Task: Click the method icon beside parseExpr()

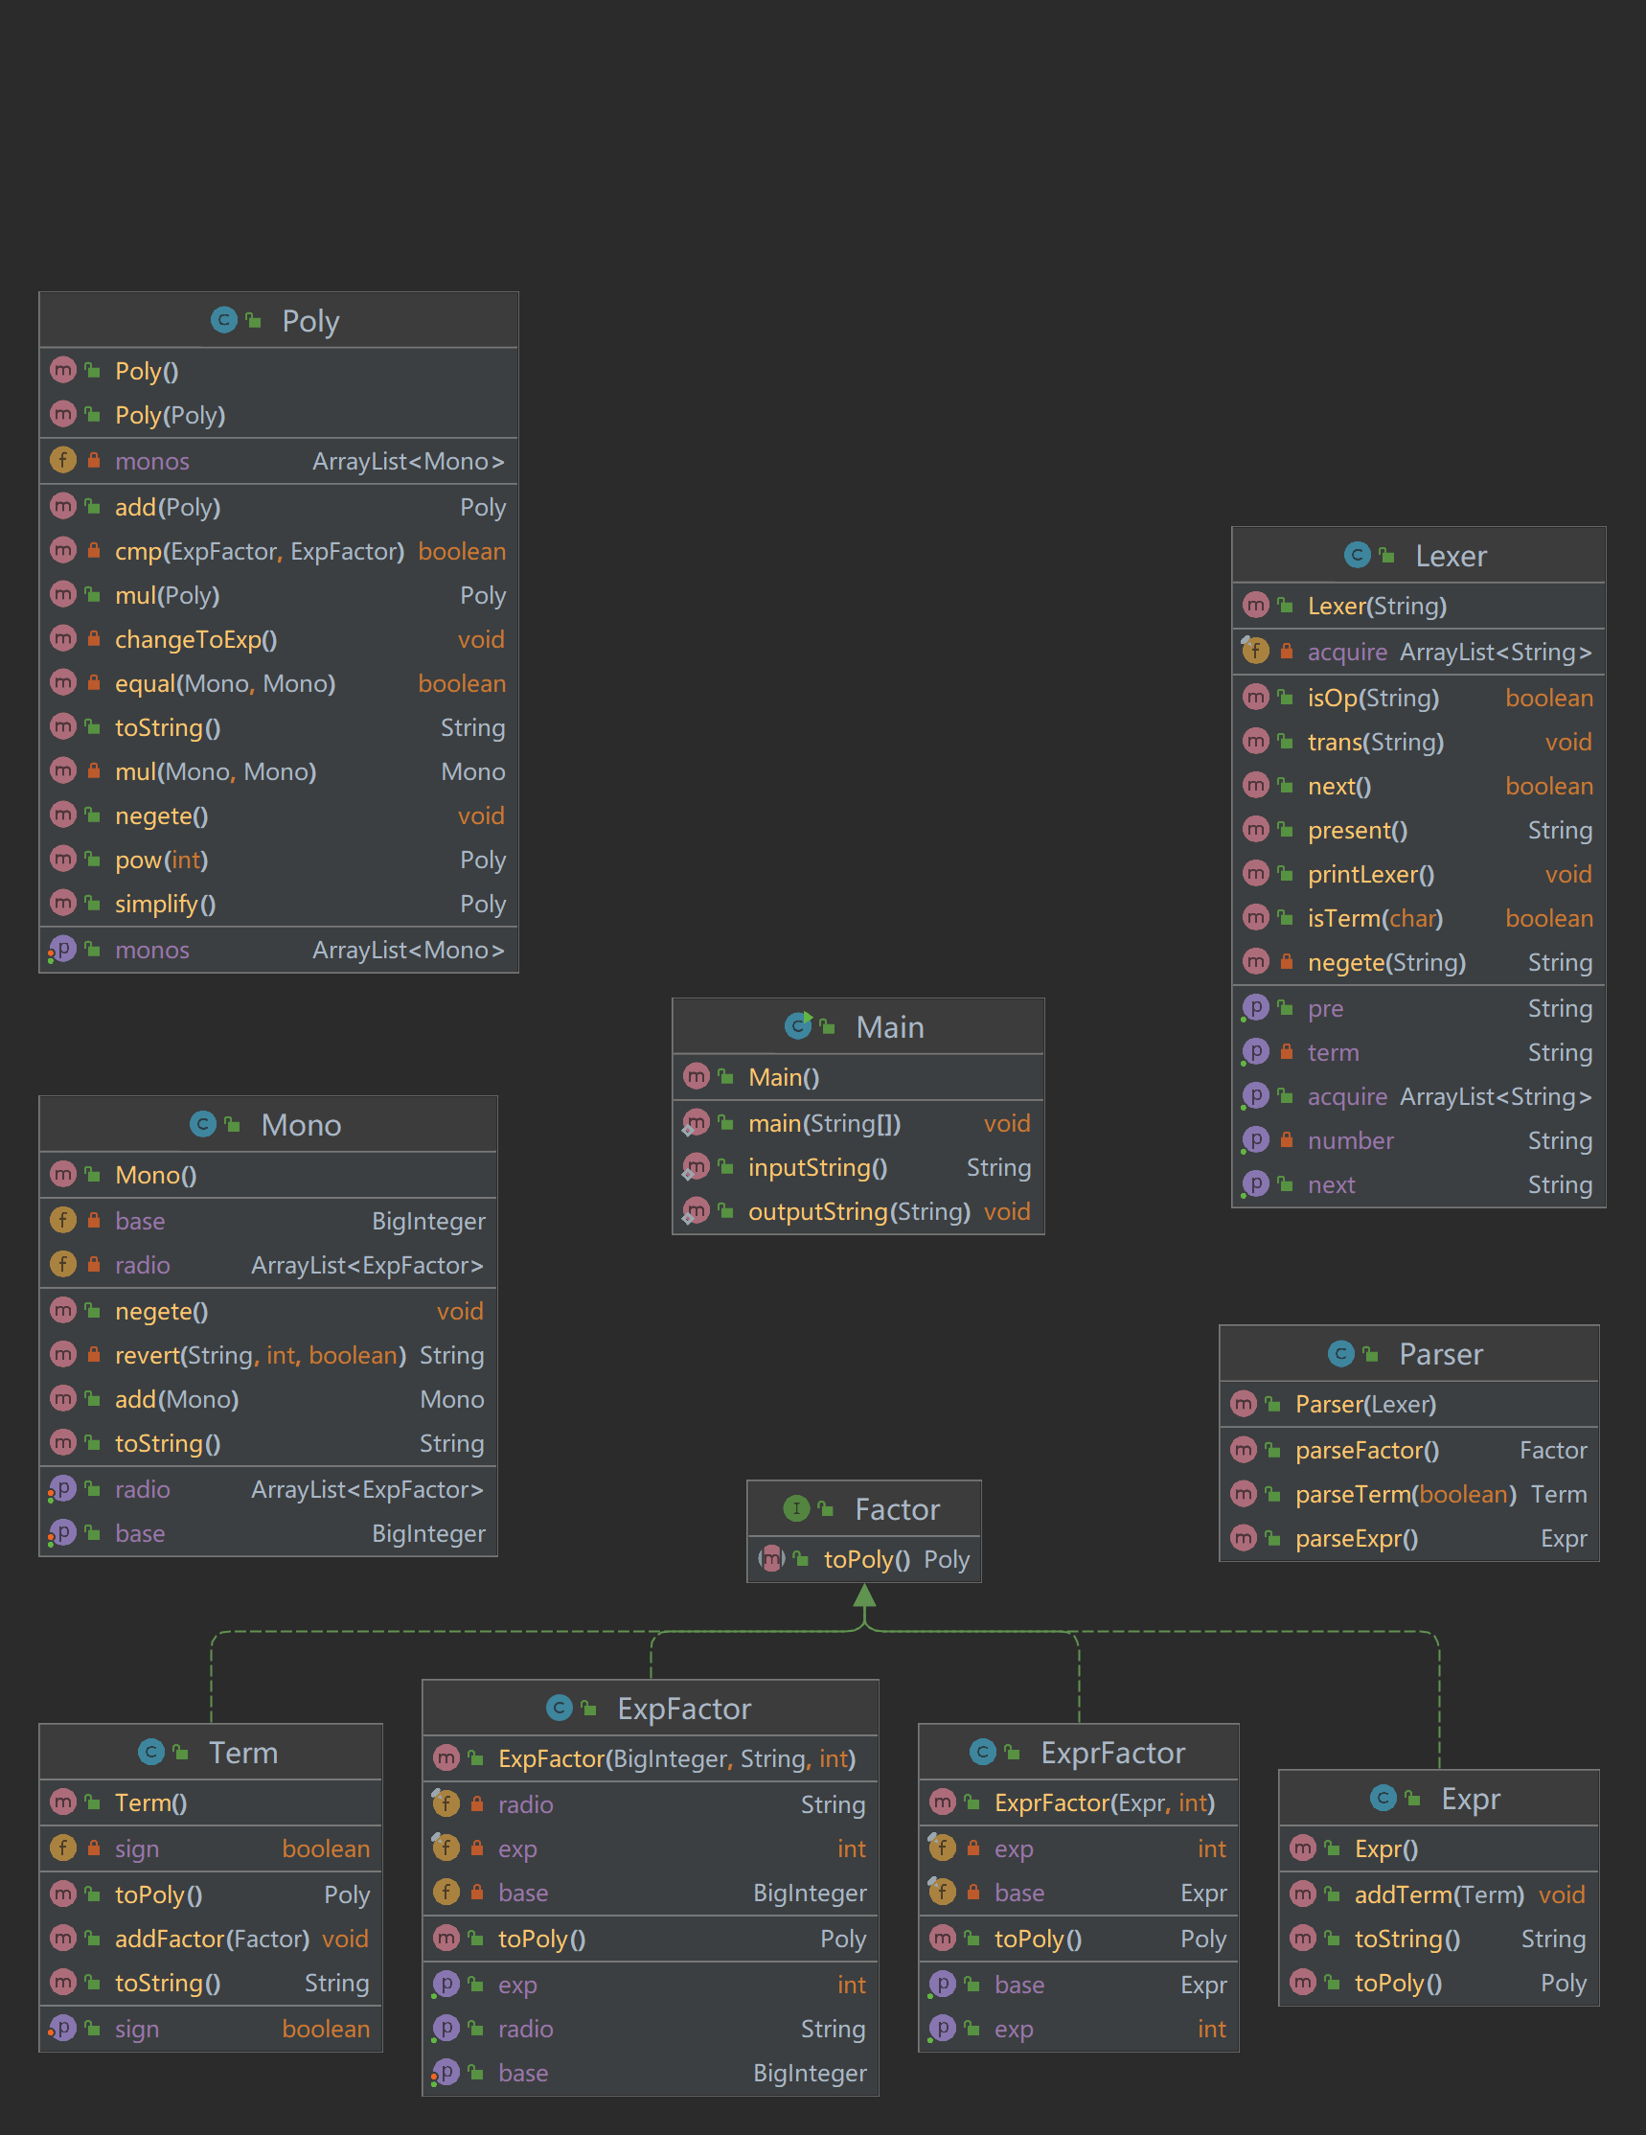Action: coord(1244,1538)
